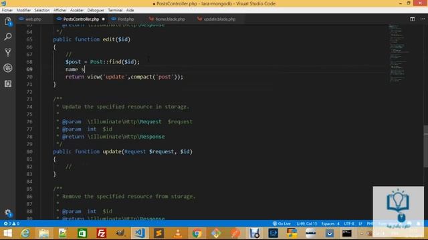Viewport: 428px width, 240px height.
Task: Click the VS Code logo in title bar
Action: (x=3, y=3)
